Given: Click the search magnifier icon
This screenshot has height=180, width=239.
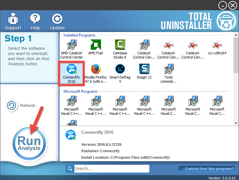Looking at the screenshot, I should point(70,169).
